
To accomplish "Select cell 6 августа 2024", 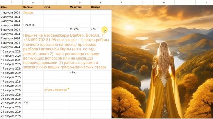I will [11, 34].
